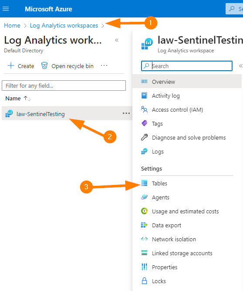Click the Usage and estimated costs icon
Viewport: 243px width, 291px height.
click(144, 211)
